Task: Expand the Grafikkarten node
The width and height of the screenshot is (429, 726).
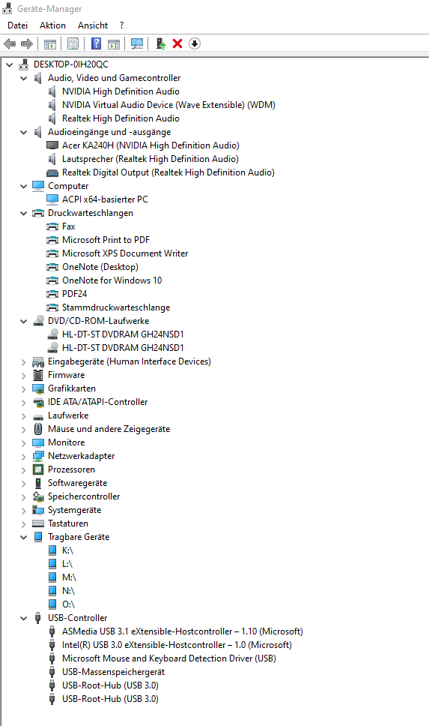Action: [x=23, y=389]
